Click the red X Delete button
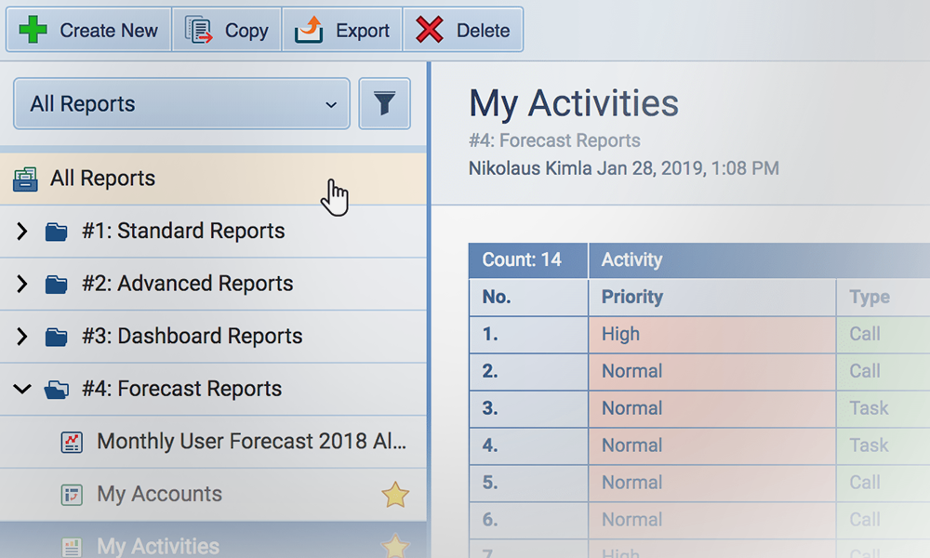Image resolution: width=930 pixels, height=558 pixels. click(x=462, y=31)
